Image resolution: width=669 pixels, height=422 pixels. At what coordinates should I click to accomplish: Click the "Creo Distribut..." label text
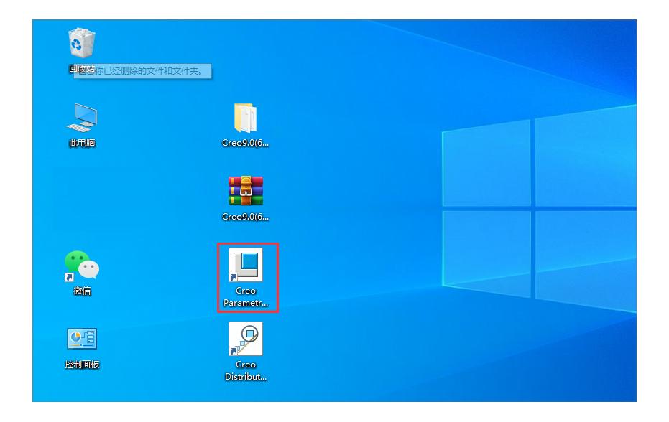tap(245, 370)
